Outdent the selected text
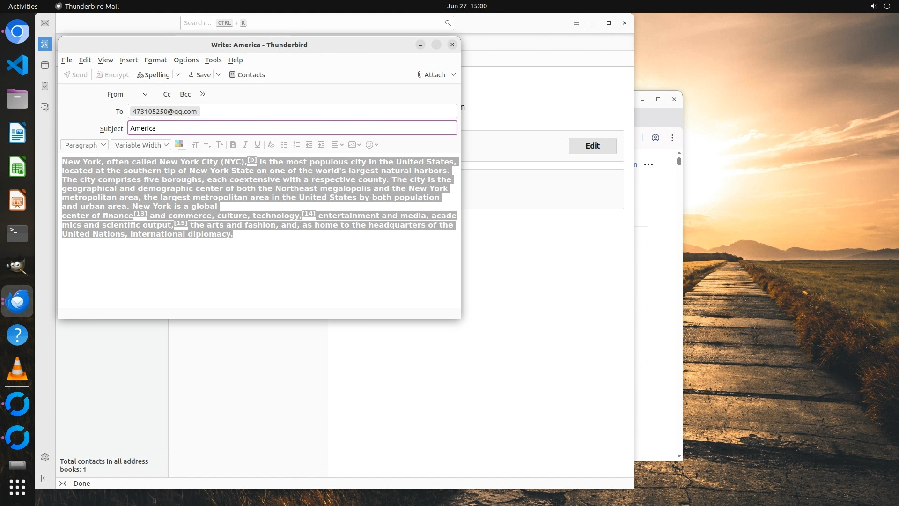This screenshot has width=899, height=506. tap(309, 145)
